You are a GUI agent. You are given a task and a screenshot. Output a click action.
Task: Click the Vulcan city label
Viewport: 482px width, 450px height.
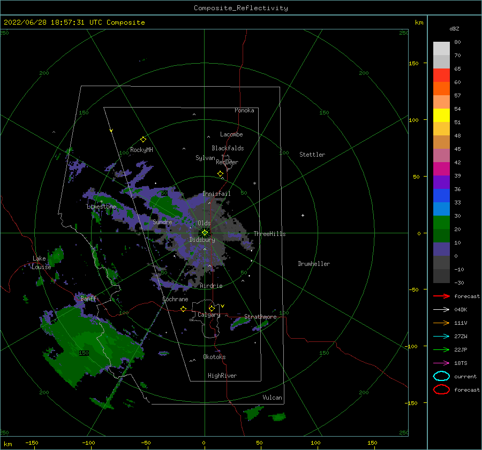pyautogui.click(x=272, y=398)
